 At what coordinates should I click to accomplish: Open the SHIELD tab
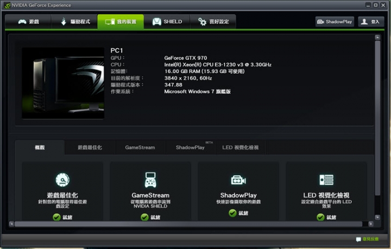167,22
